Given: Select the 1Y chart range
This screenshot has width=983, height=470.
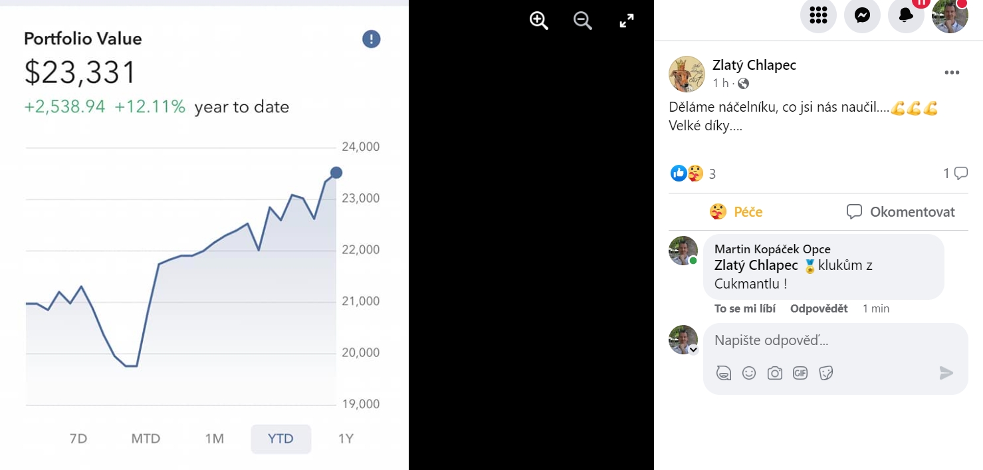Looking at the screenshot, I should coord(346,439).
